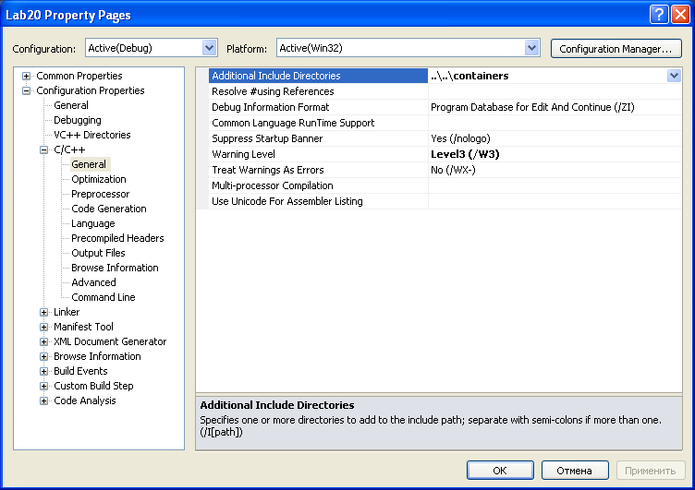Expand the Build Events node
The width and height of the screenshot is (695, 490).
click(43, 371)
